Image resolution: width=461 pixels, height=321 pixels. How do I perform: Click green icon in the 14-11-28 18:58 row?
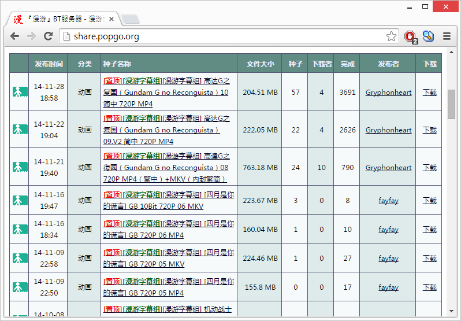(x=20, y=92)
